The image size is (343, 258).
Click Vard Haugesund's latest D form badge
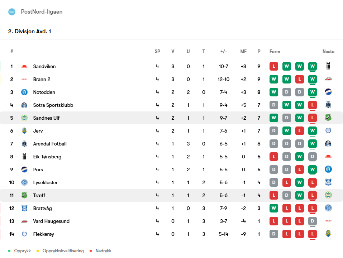(x=313, y=221)
